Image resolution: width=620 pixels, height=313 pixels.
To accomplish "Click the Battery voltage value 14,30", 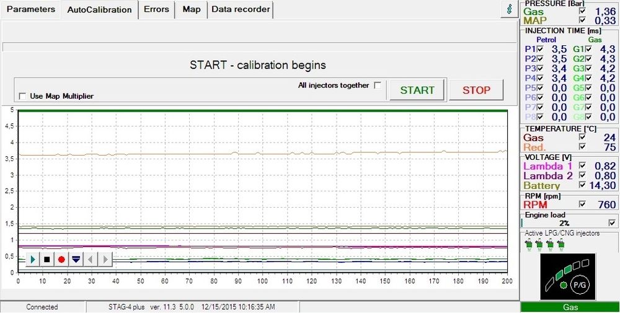I will [x=603, y=185].
